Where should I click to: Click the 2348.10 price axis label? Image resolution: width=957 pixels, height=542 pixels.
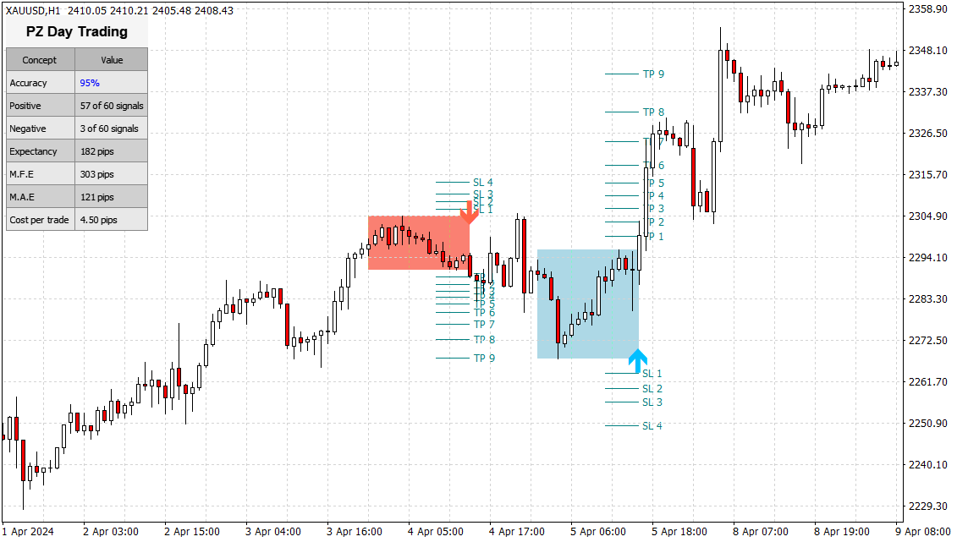[928, 50]
